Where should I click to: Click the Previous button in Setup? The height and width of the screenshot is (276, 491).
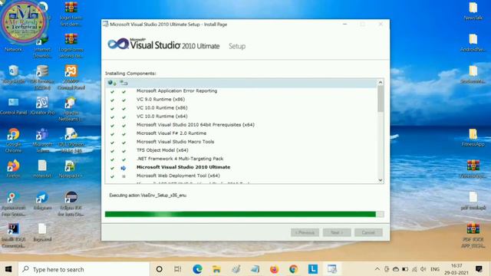tap(305, 232)
